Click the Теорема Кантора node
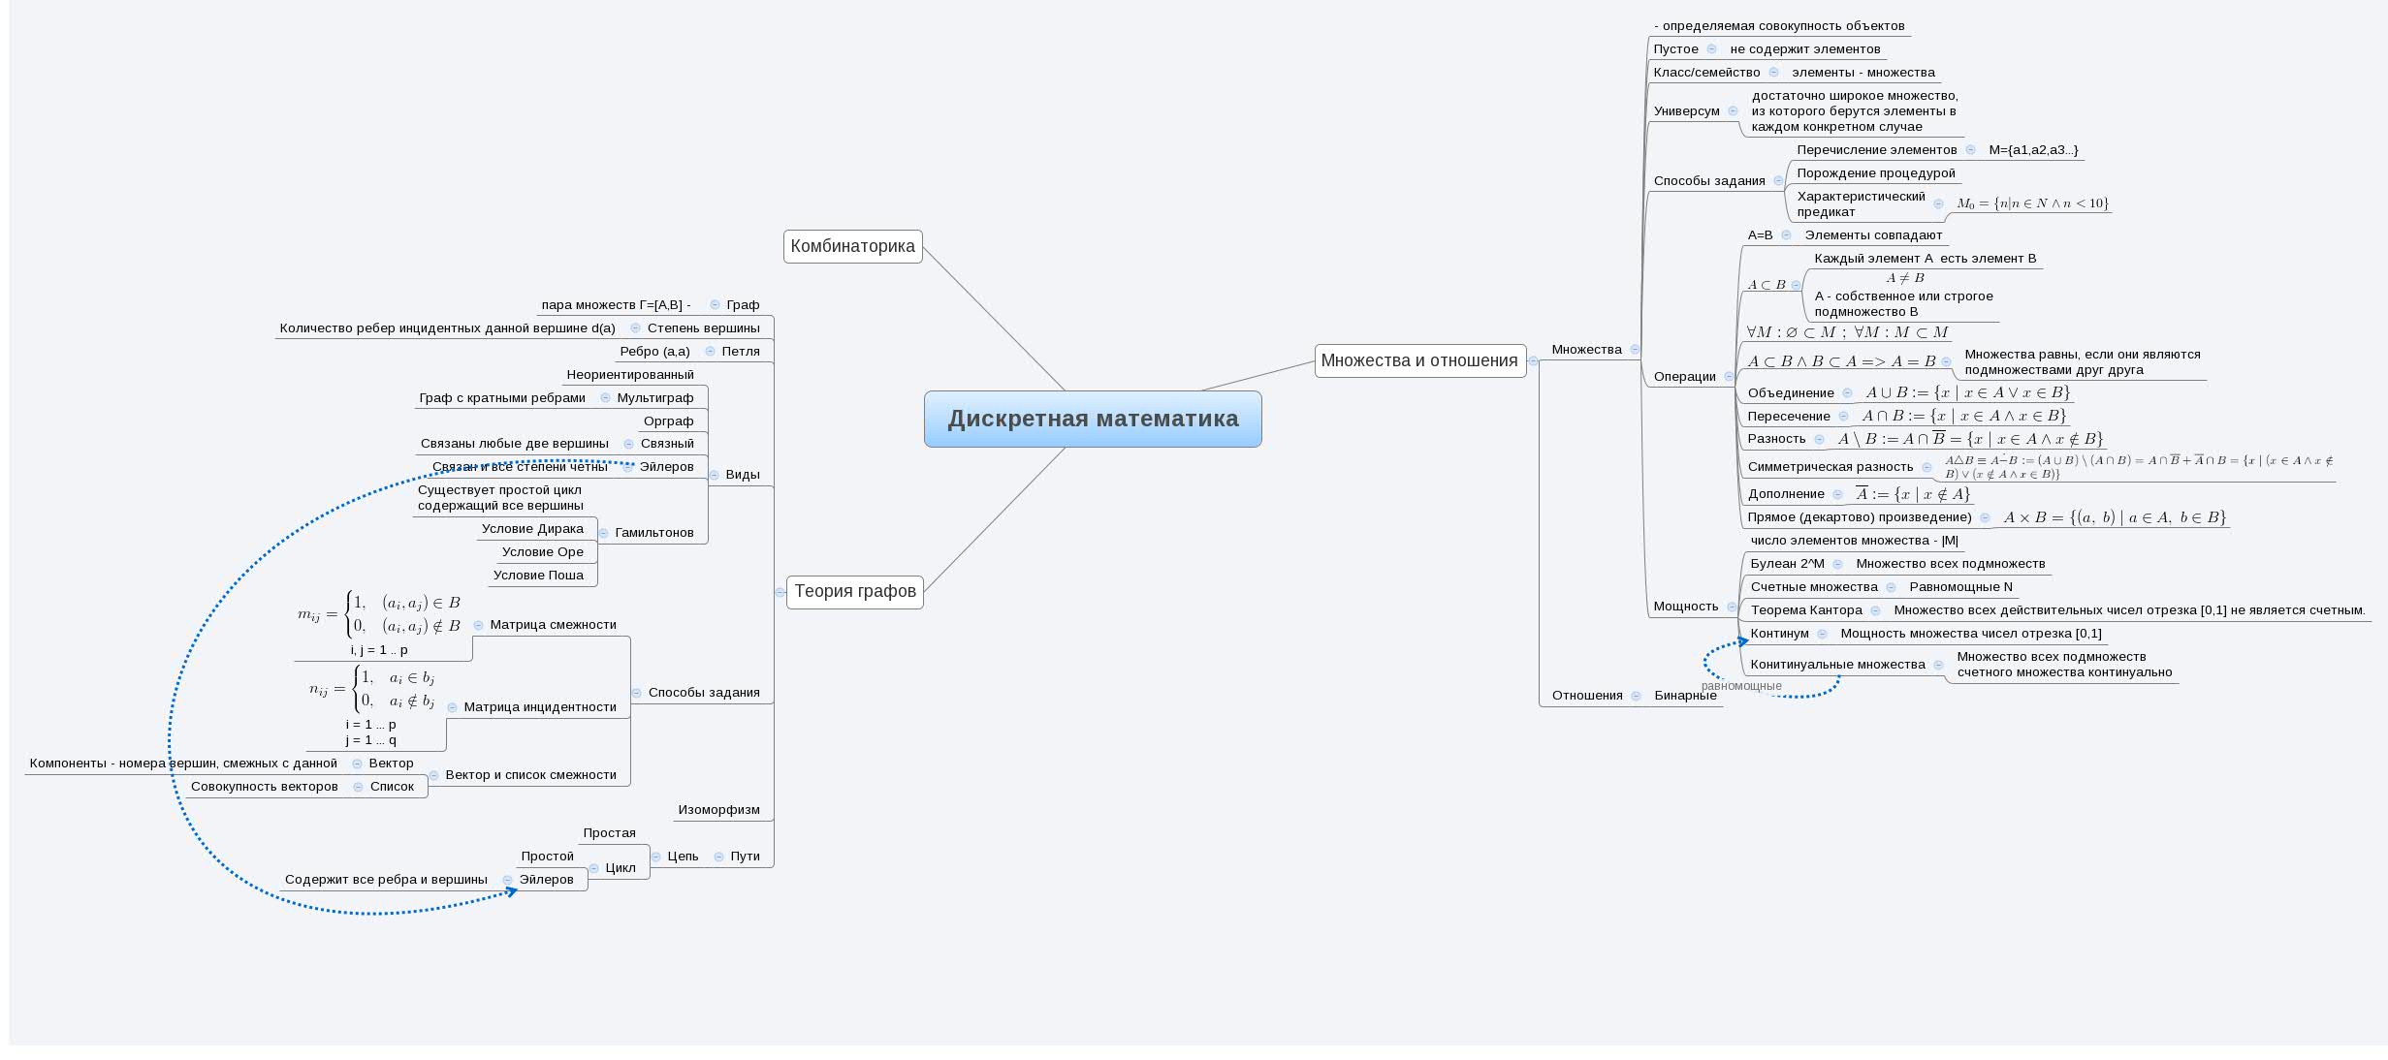2388x1060 pixels. pyautogui.click(x=1807, y=609)
